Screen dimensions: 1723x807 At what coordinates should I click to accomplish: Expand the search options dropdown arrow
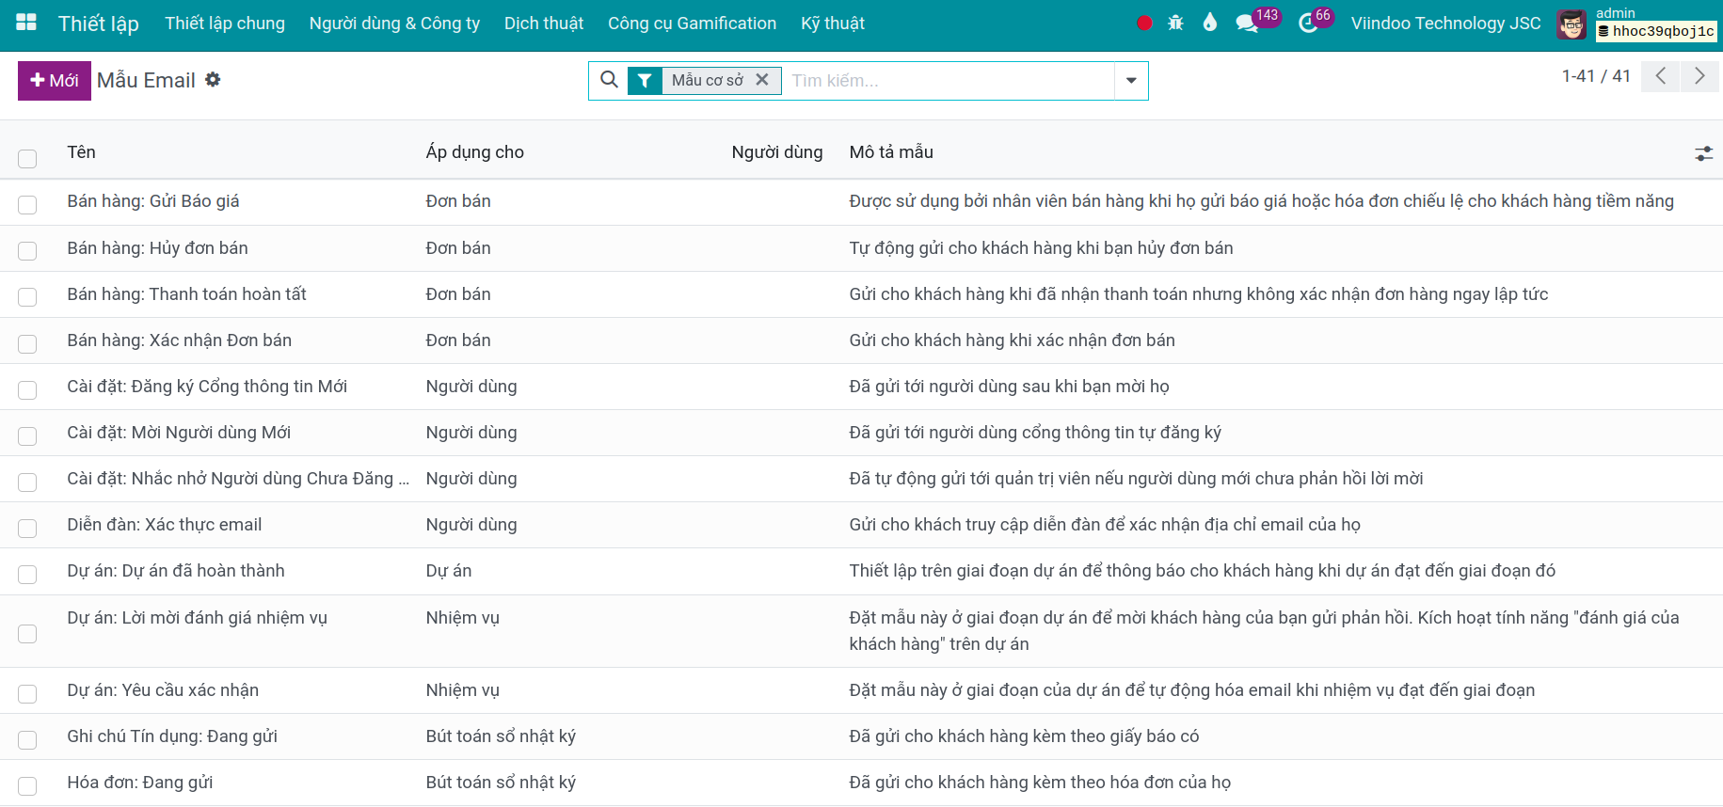tap(1131, 81)
